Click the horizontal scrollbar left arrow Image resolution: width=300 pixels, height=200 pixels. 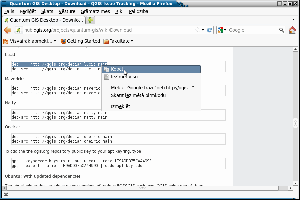click(x=4, y=188)
